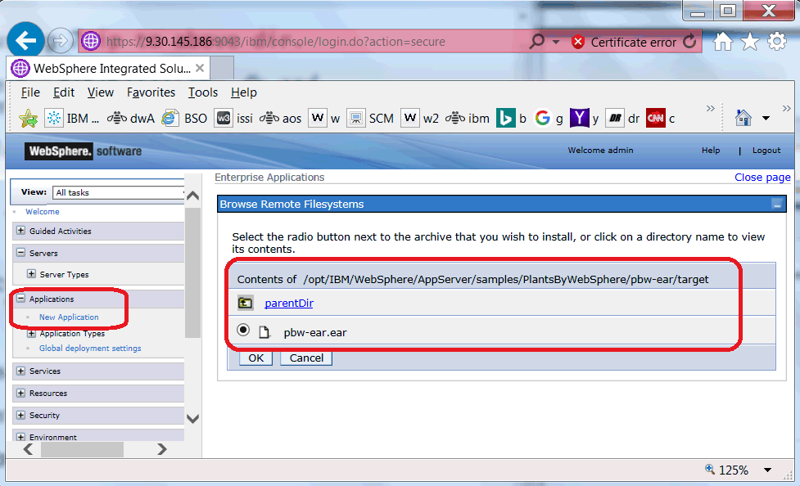This screenshot has width=800, height=486.
Task: Open the dr bookmark
Action: (x=622, y=119)
